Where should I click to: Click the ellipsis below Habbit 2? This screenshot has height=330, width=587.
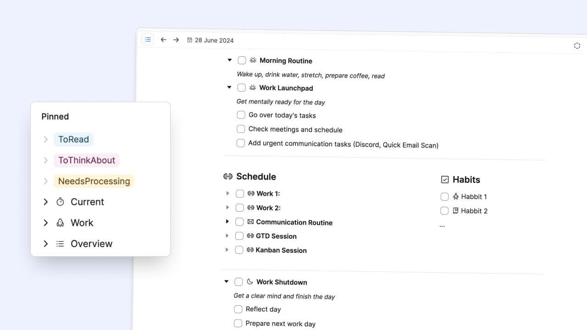pos(442,226)
